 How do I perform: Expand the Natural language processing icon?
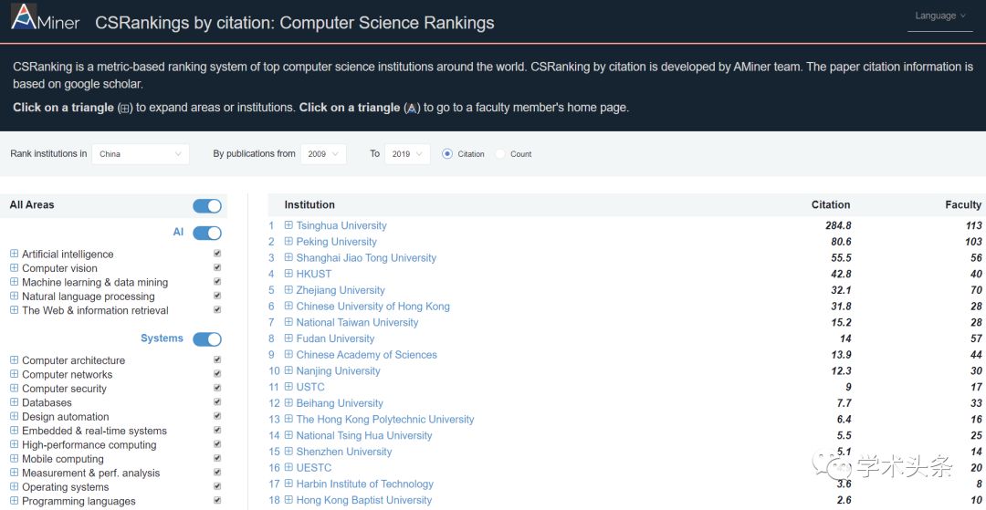(x=15, y=297)
